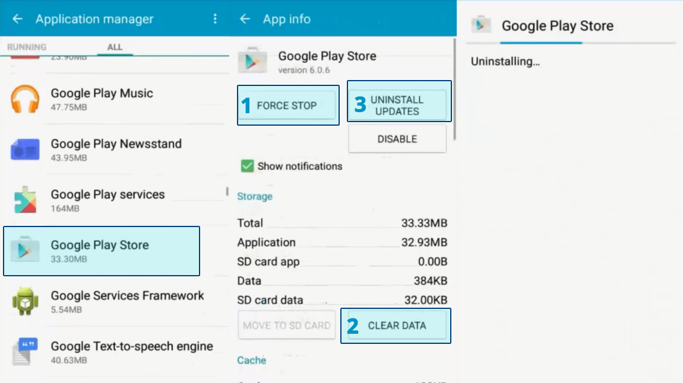This screenshot has height=383, width=683.
Task: Tap Google Play Store icon in list
Action: tap(25, 249)
